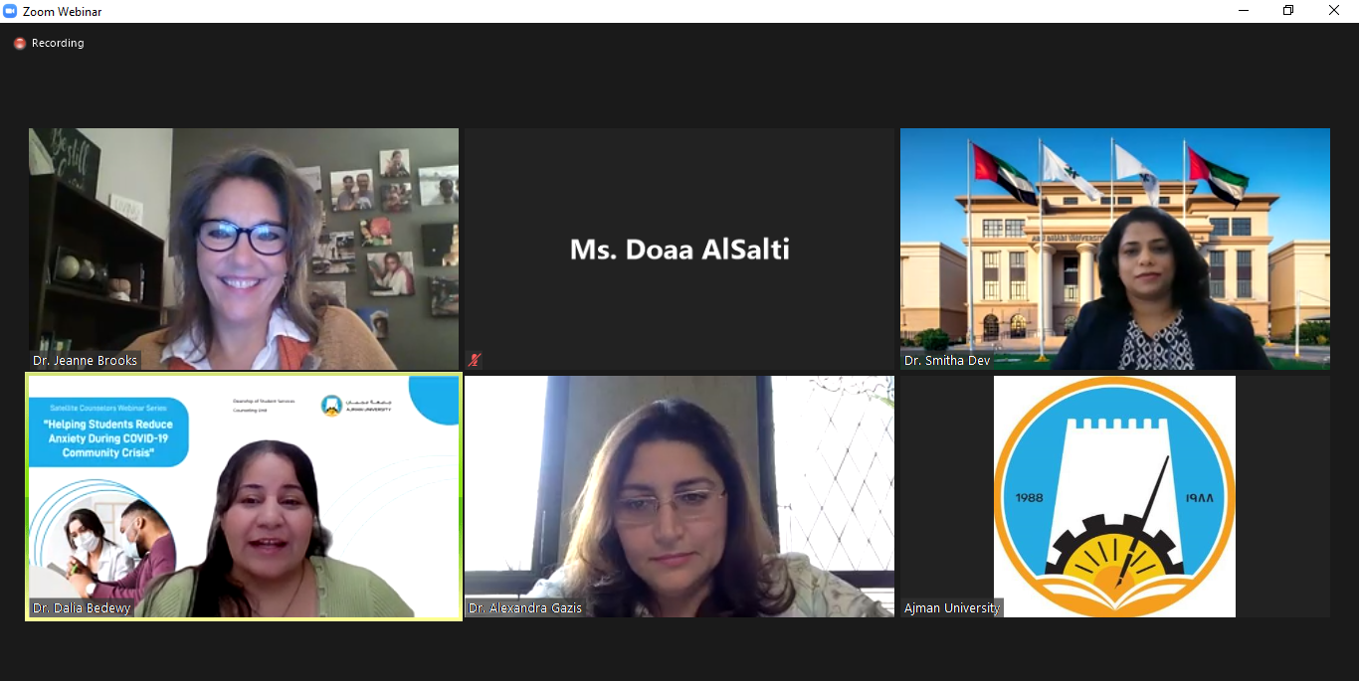Select Dr. Alexandra Gazis' video tile
Screen dimensions: 1359x681
pyautogui.click(x=679, y=496)
